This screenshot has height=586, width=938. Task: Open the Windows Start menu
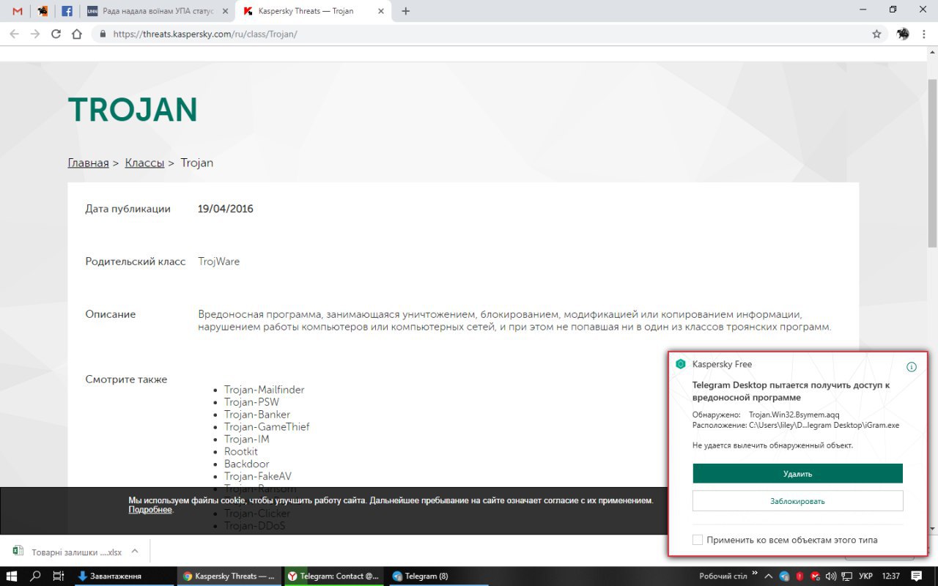click(12, 576)
